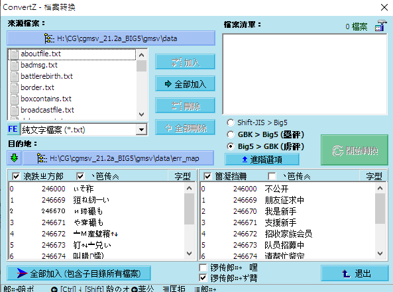393x292 pixels.
Task: Click the 全部加入 arrow button
Action: [185, 84]
